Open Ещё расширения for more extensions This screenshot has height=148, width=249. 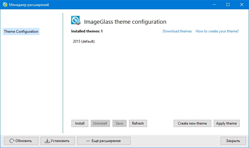[104, 141]
